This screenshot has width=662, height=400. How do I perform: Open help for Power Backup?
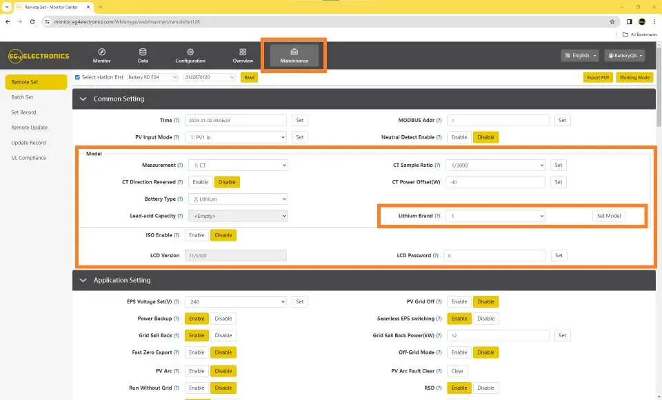coord(177,319)
